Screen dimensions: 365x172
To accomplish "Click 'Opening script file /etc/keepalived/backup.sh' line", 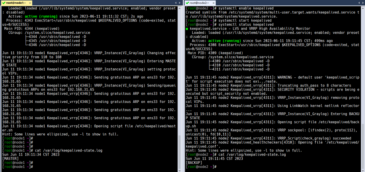I will pos(273,124).
